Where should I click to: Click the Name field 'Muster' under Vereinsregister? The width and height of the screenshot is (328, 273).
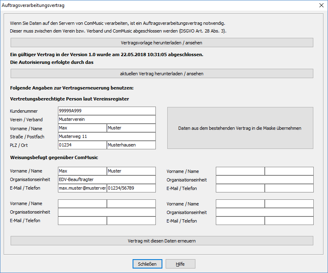pos(131,128)
